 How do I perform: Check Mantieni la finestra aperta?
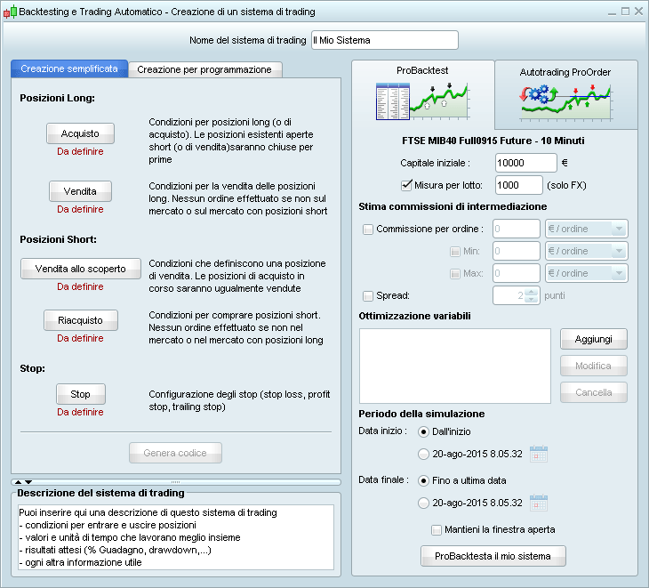click(x=437, y=529)
